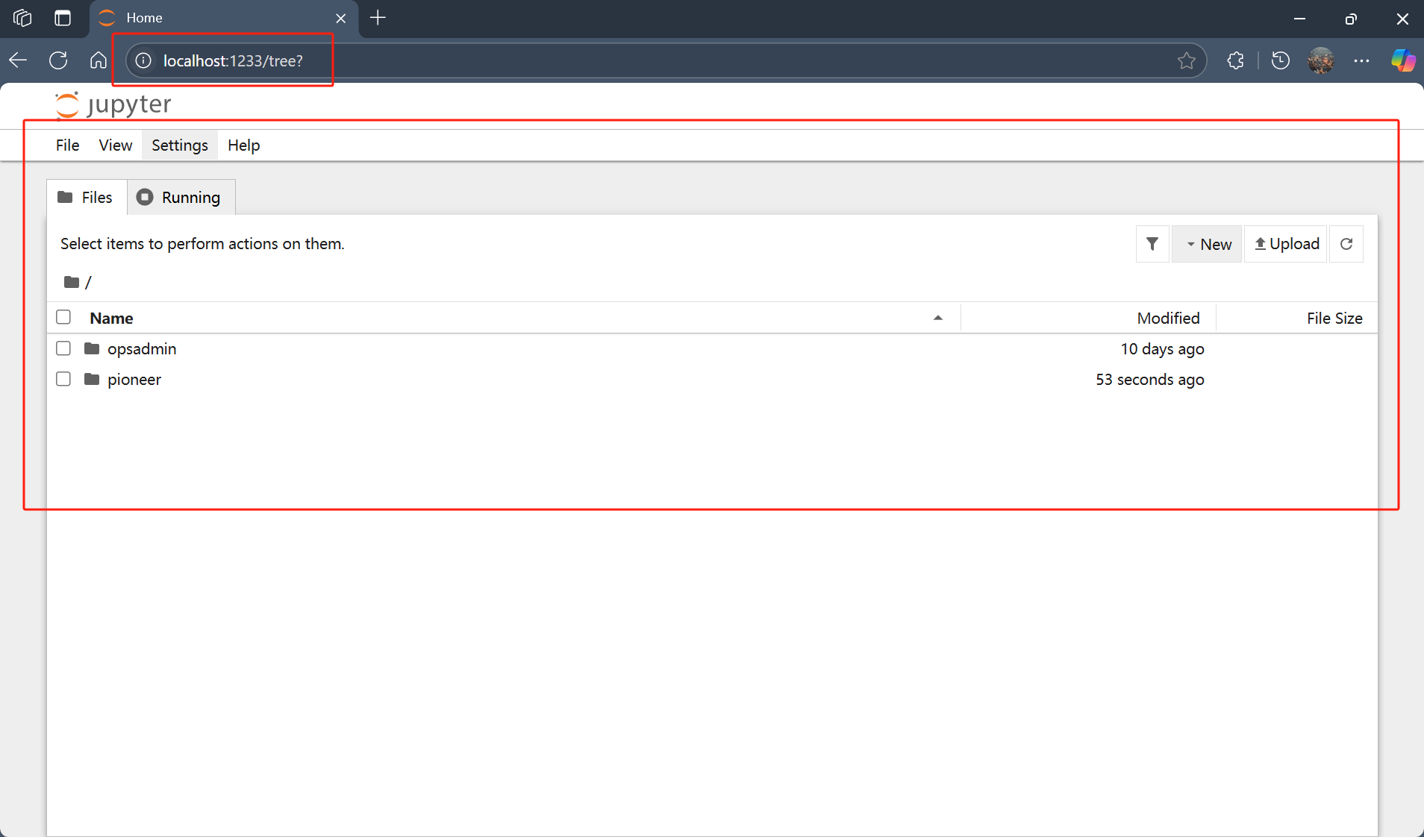Check the pioneer folder checkbox

pyautogui.click(x=63, y=379)
